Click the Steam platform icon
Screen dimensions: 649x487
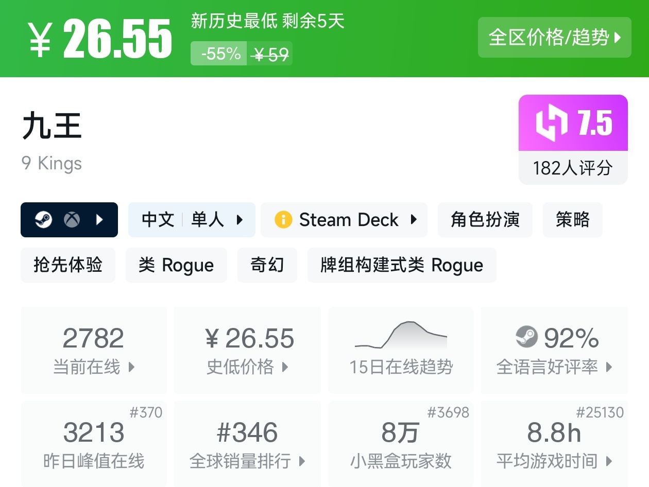pos(43,220)
